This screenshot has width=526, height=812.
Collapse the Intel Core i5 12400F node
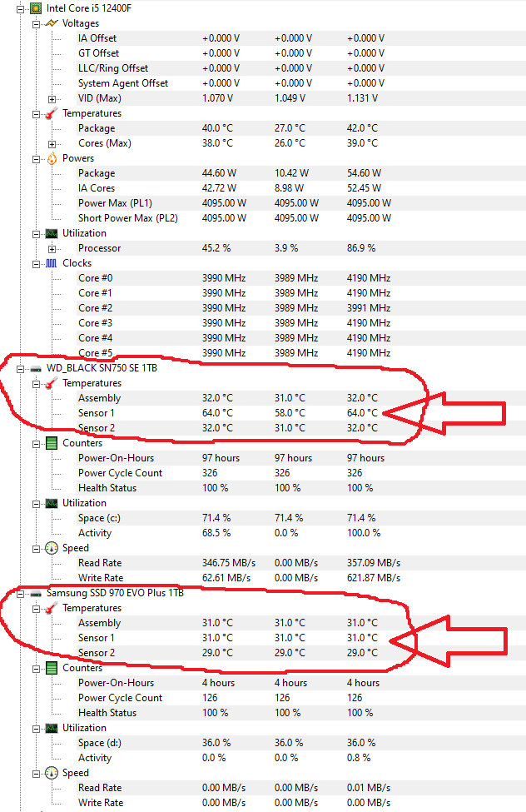pyautogui.click(x=21, y=8)
